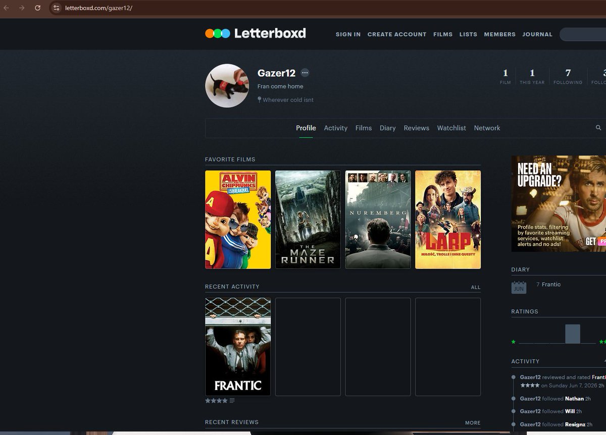Switch to the Network tab
The height and width of the screenshot is (435, 606).
pos(487,128)
